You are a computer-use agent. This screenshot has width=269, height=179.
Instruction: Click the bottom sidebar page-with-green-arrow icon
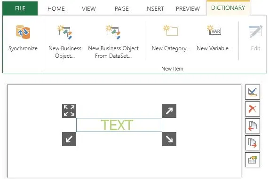pyautogui.click(x=253, y=160)
